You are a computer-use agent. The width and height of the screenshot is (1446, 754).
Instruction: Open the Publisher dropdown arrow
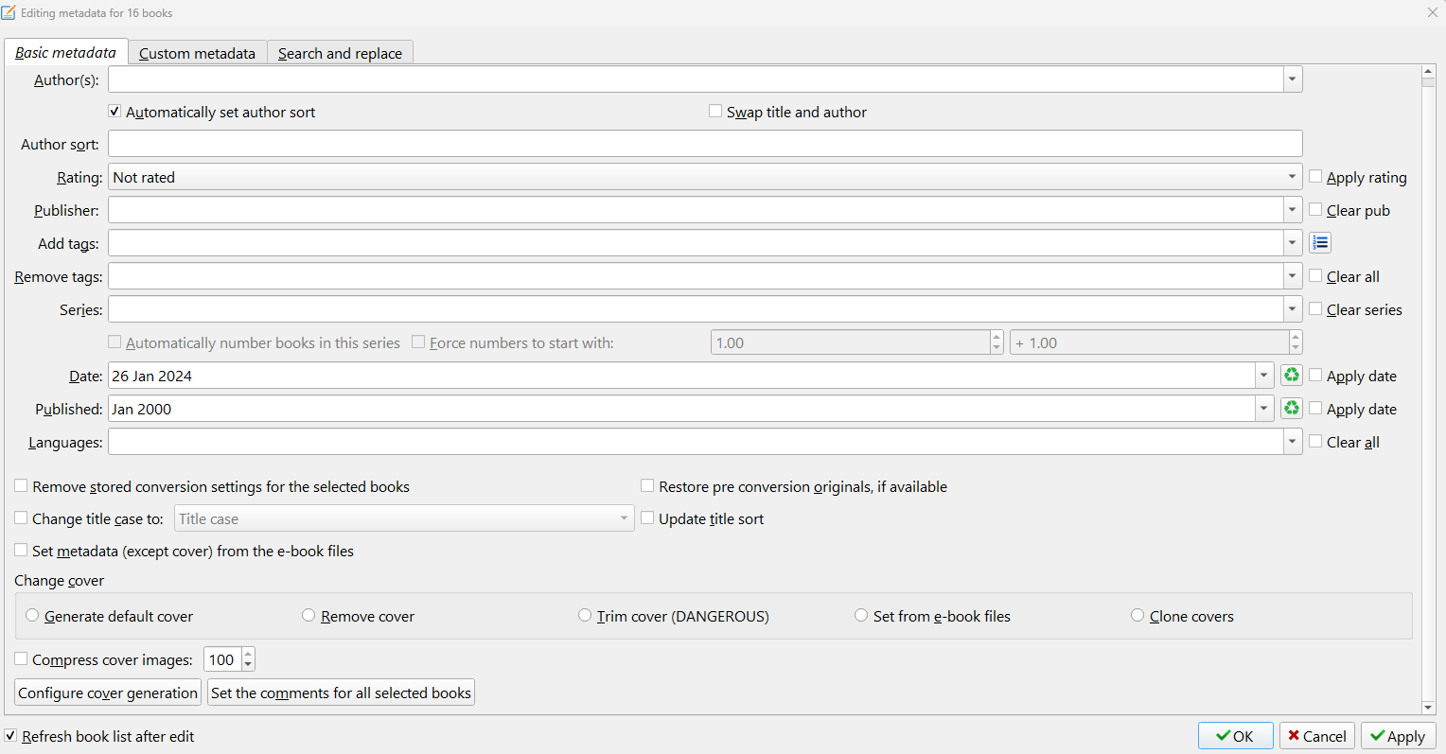(x=1292, y=210)
